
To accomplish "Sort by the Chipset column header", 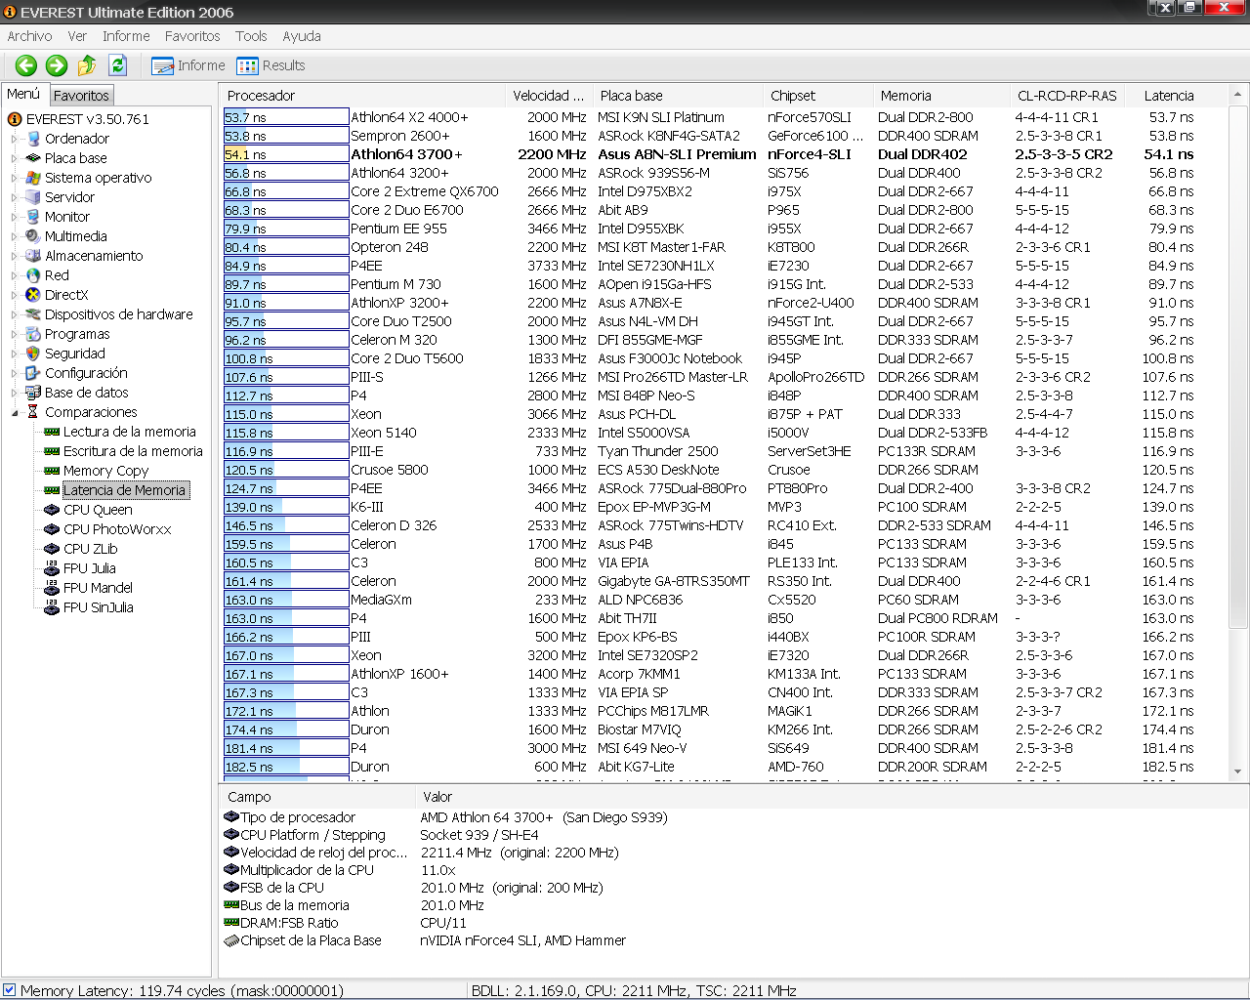I will point(817,96).
